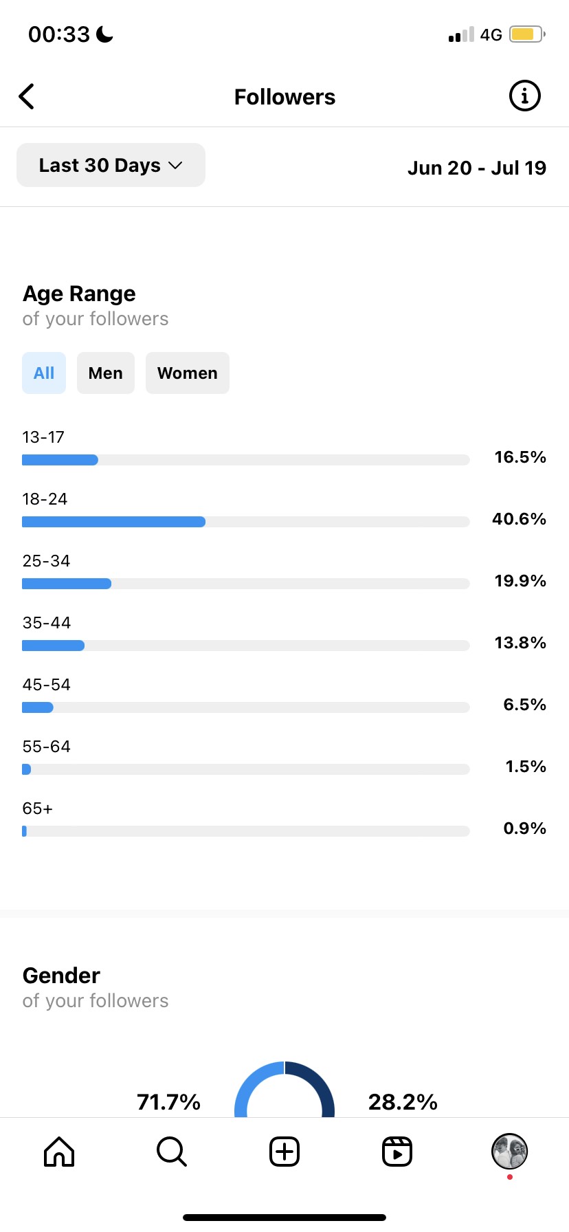Tap the Followers page title
The height and width of the screenshot is (1232, 569).
(284, 97)
